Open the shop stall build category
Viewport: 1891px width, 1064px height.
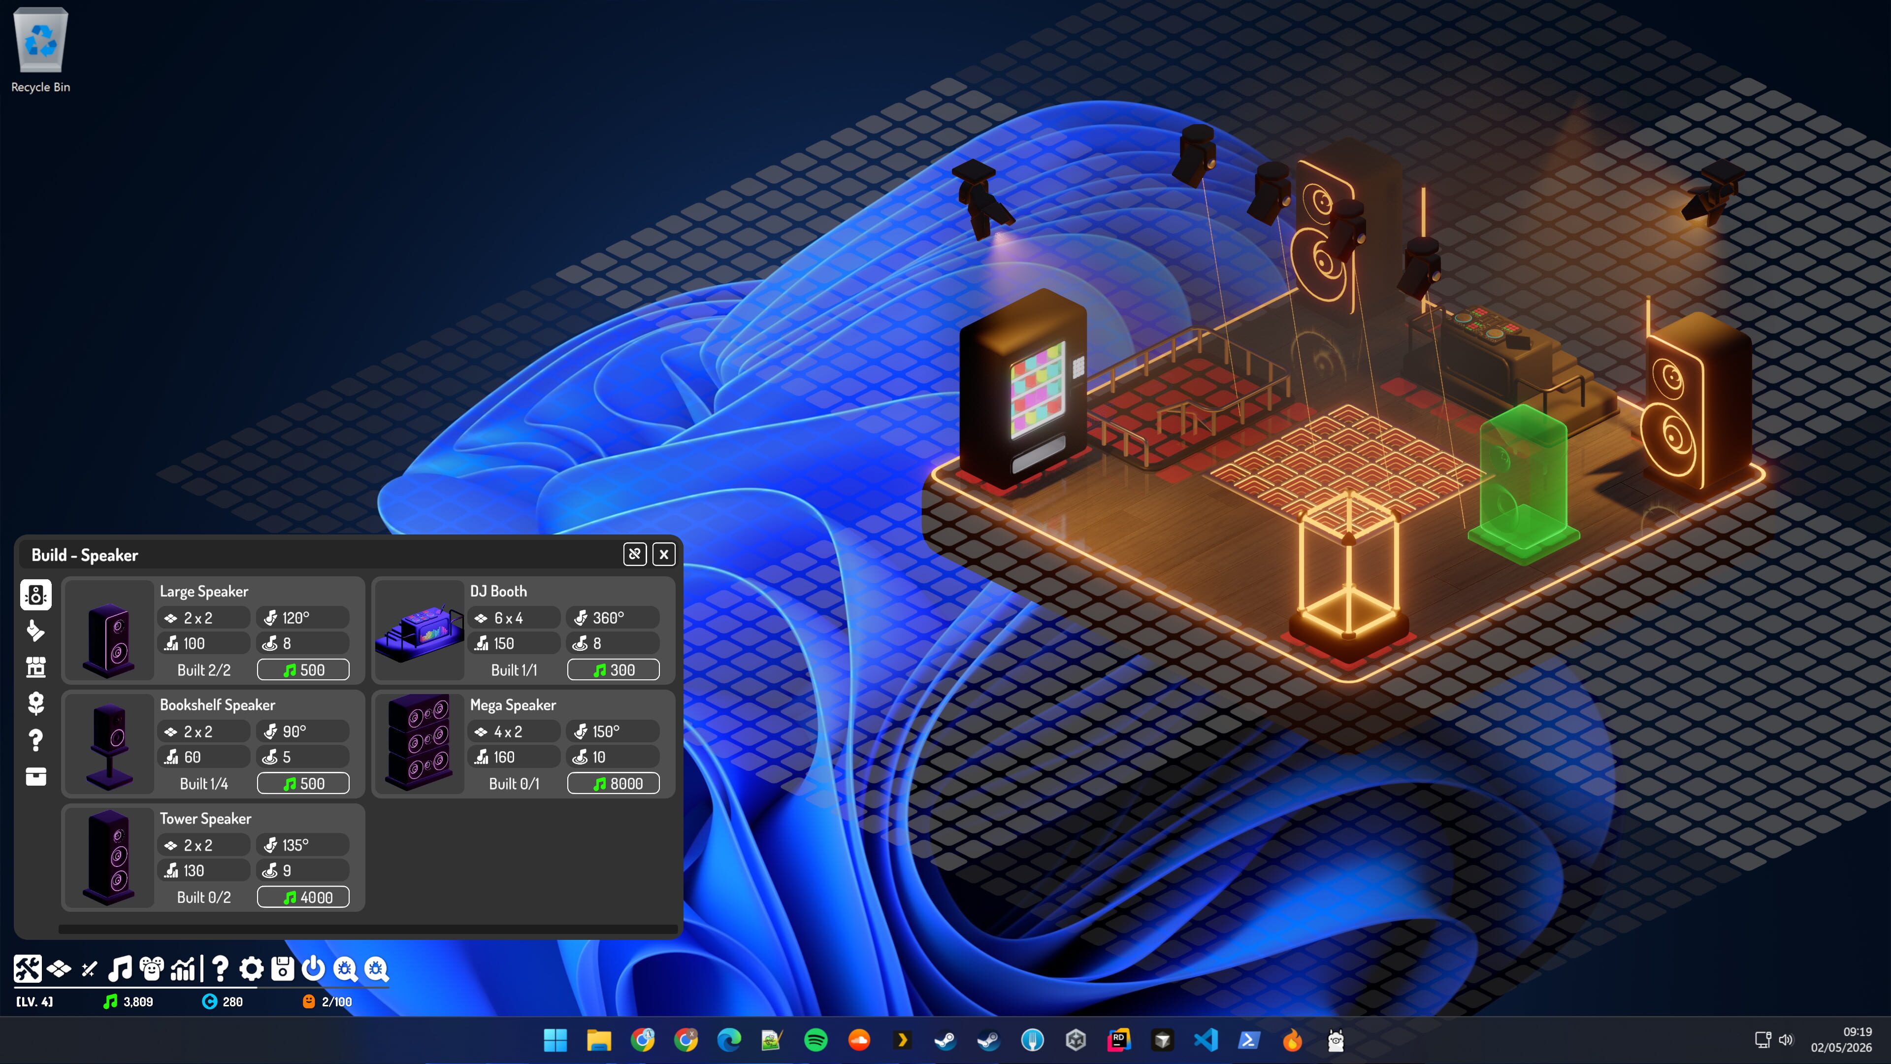pyautogui.click(x=35, y=667)
